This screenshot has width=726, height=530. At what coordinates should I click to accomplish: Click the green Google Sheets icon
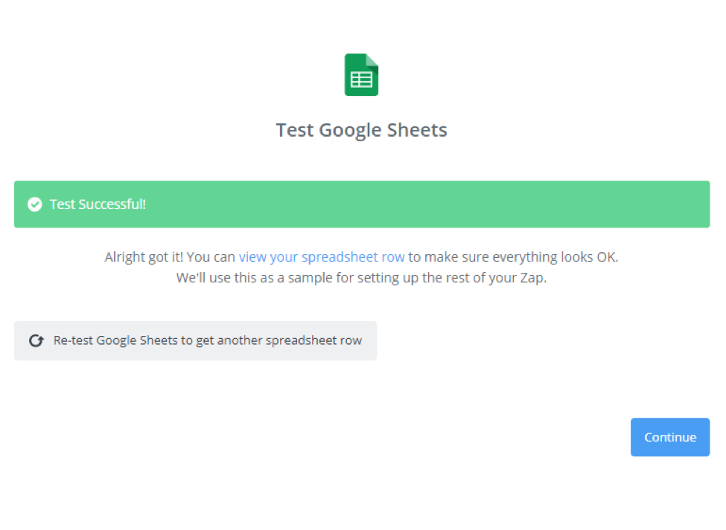tap(361, 75)
